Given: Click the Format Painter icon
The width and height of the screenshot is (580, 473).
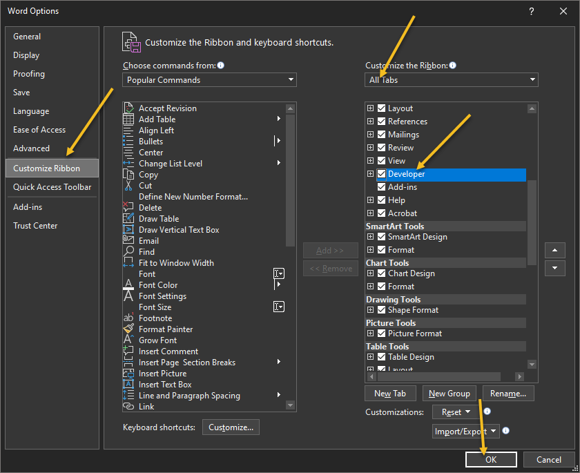Looking at the screenshot, I should (128, 329).
